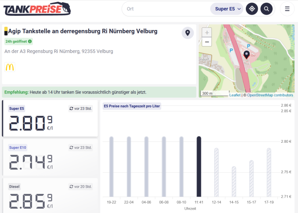298x213 pixels.
Task: Click the 15-17 forecast bar
Action: tap(251, 179)
